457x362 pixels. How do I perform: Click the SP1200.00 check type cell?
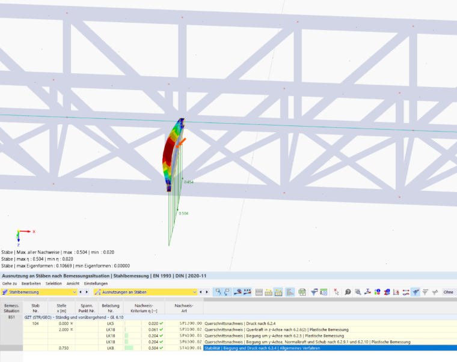pyautogui.click(x=184, y=324)
